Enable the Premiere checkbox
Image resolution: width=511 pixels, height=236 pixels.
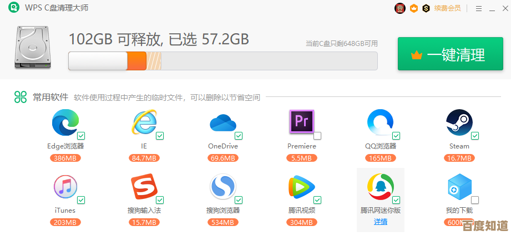(317, 136)
